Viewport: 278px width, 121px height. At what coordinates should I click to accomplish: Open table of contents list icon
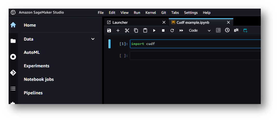[x=13, y=89]
